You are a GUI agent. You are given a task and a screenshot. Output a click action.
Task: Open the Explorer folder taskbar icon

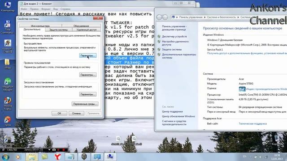(x=32, y=157)
